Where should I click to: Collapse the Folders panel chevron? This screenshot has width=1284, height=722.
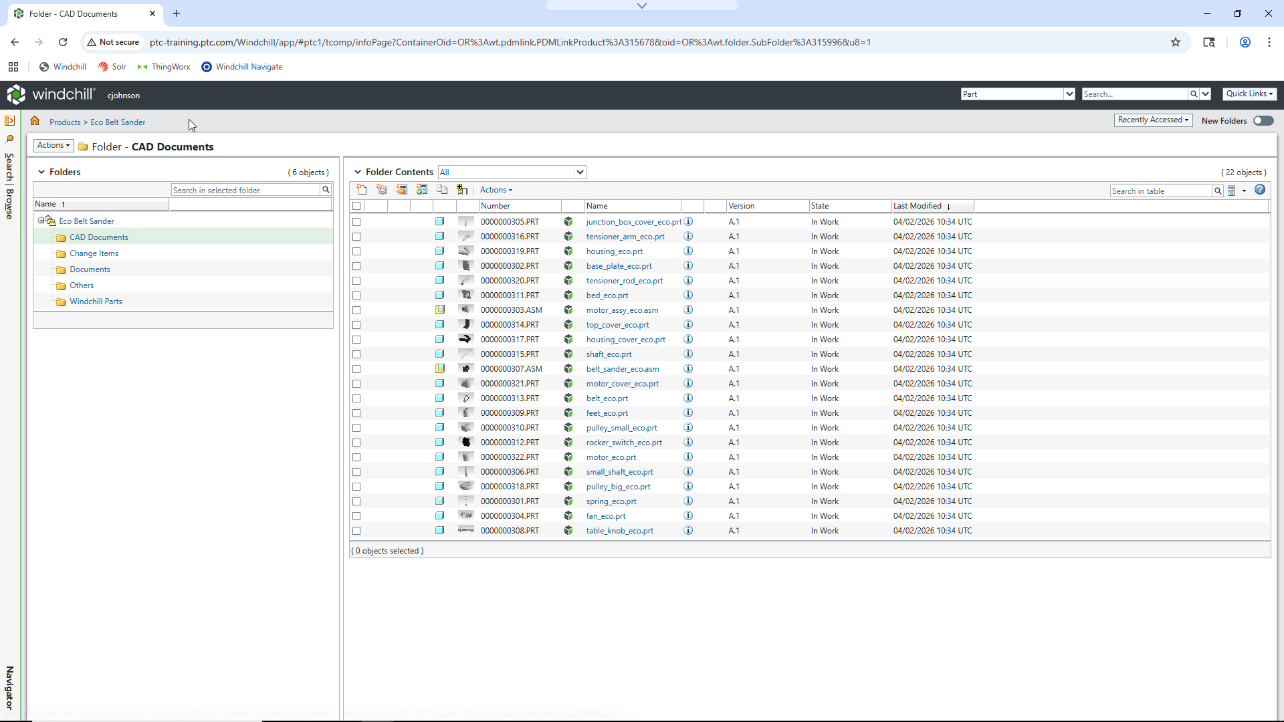click(x=41, y=172)
